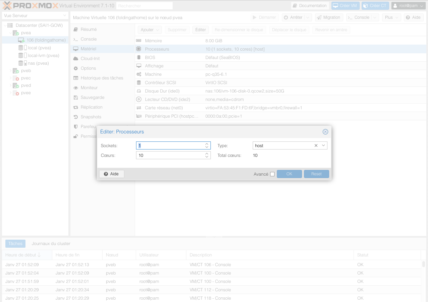The image size is (428, 302).
Task: Open the Options tab
Action: click(x=102, y=68)
